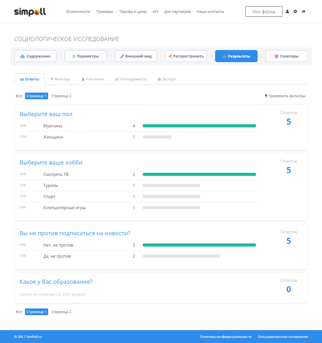Switch to the Фильтры tab
Viewport: 322px width, 343px height.
pyautogui.click(x=61, y=79)
